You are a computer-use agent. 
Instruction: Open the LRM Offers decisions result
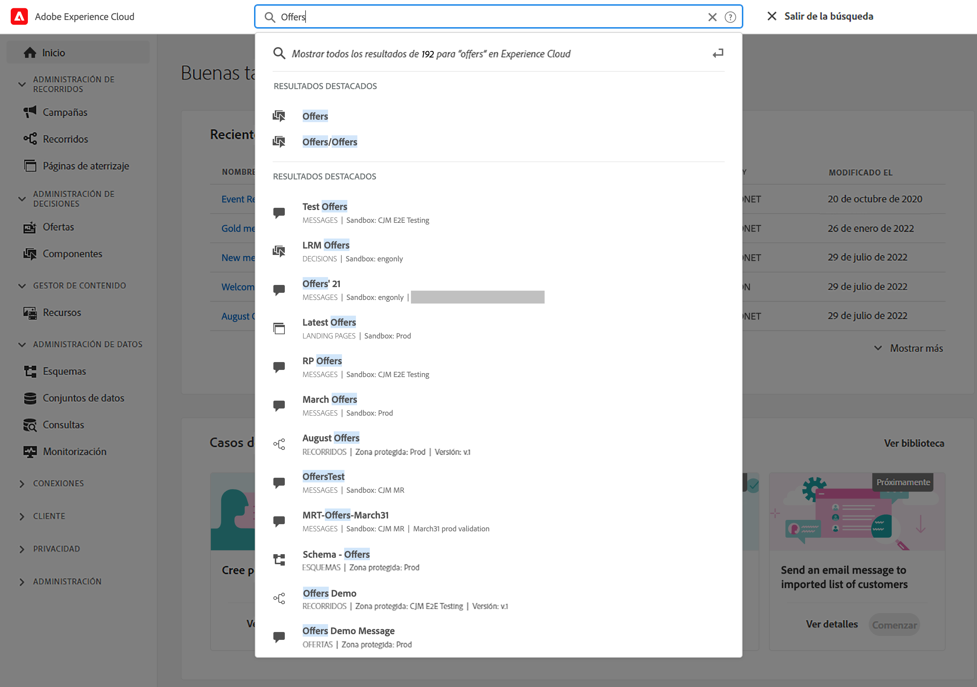326,245
